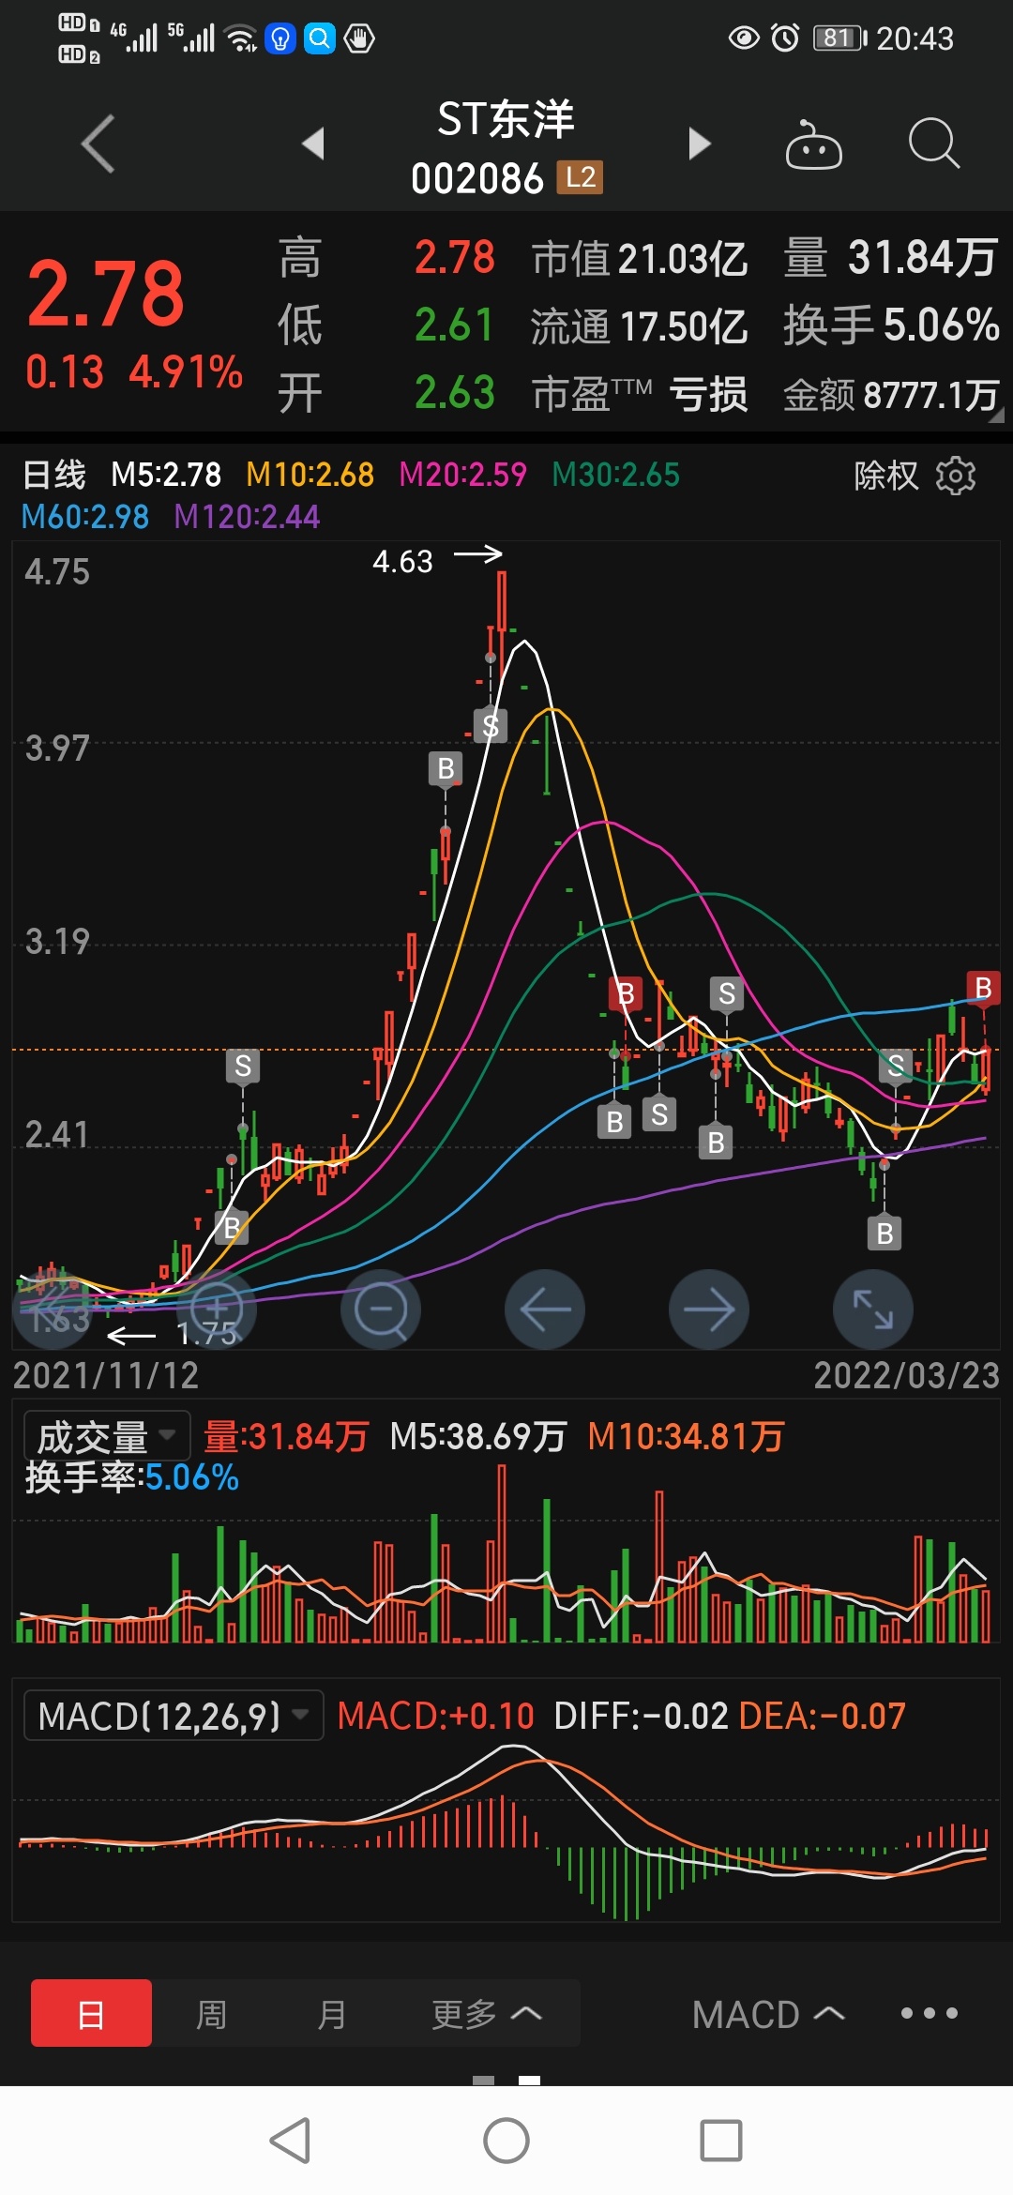Expand 更多 period options
This screenshot has height=2195, width=1013.
tap(487, 2013)
